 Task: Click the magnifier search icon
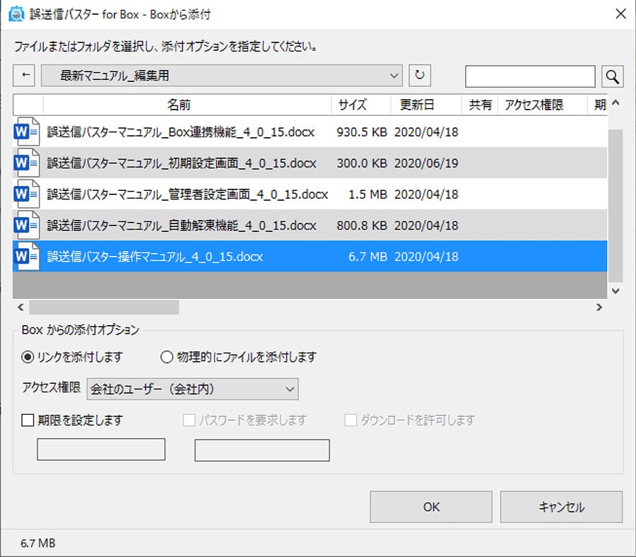[x=612, y=76]
